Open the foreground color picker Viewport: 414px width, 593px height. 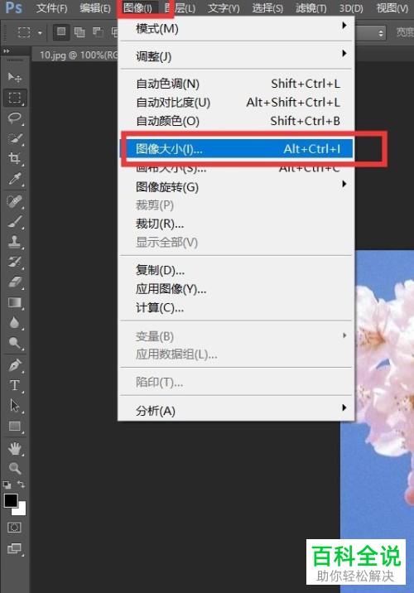(x=11, y=501)
